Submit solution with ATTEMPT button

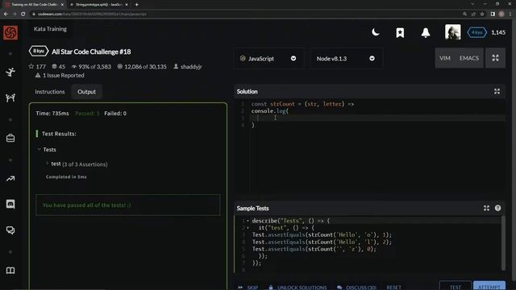[489, 287]
